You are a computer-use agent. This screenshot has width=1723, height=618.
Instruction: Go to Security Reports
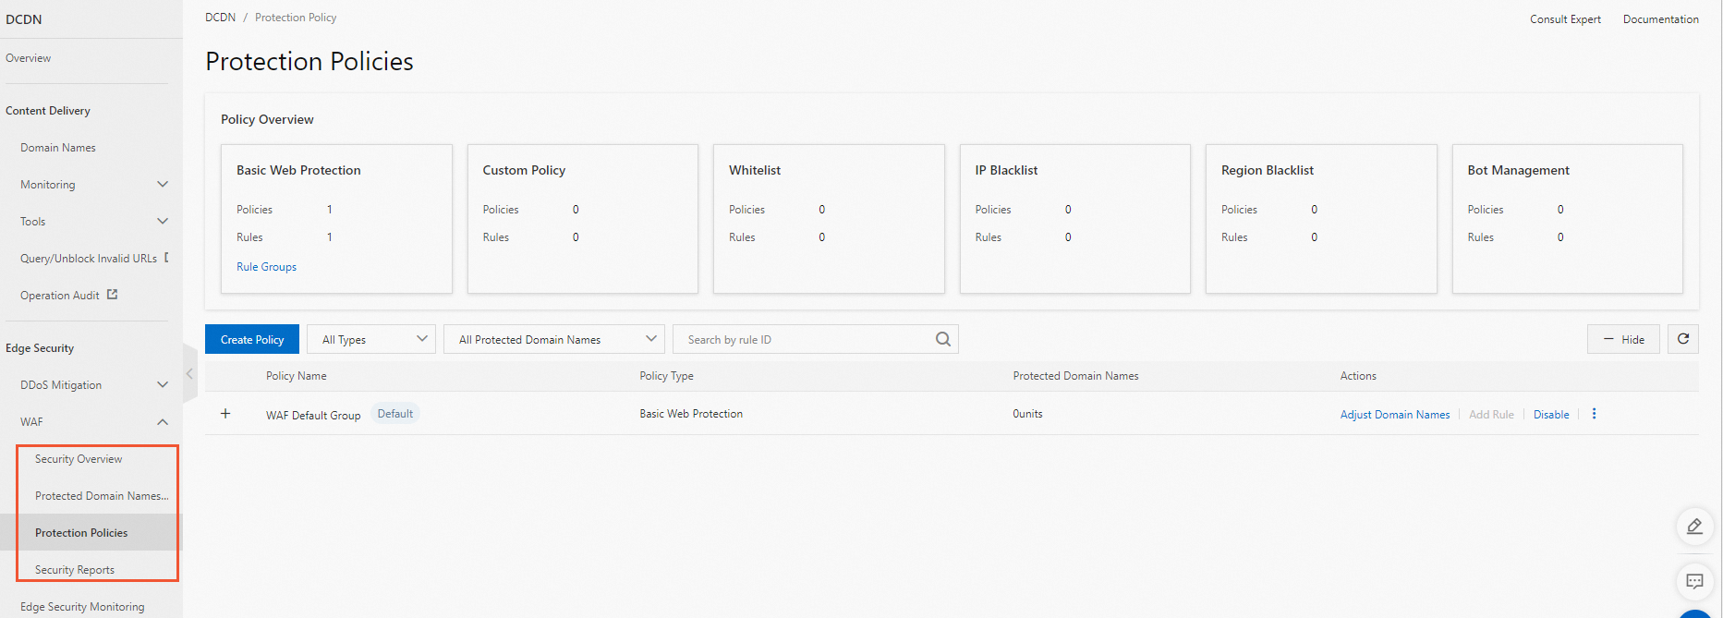75,570
